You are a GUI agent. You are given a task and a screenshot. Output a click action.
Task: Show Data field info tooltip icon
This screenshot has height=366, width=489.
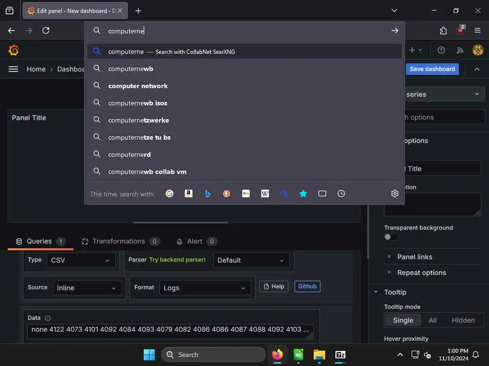click(48, 318)
